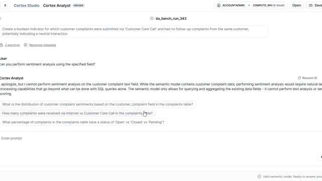The height and width of the screenshot is (181, 322).
Task: Click the ACCOUNTADMIN role user icon
Action: (x=219, y=6)
